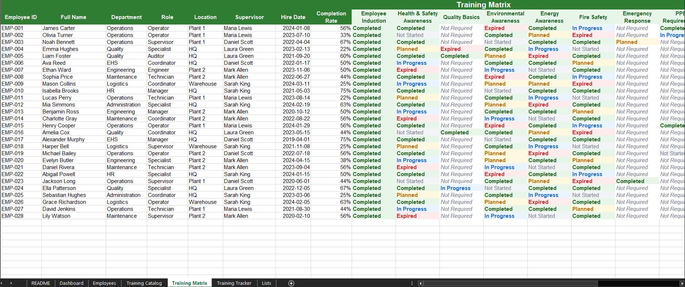
Task: Select Planned Emergency Response cell for Noah Bennett
Action: (x=637, y=42)
